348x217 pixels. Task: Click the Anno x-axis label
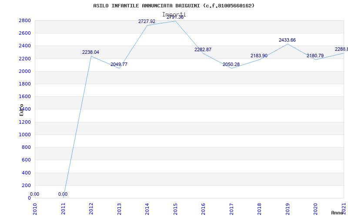pyautogui.click(x=338, y=213)
